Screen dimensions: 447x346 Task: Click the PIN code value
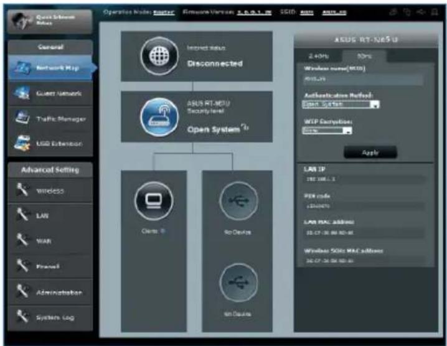[318, 206]
